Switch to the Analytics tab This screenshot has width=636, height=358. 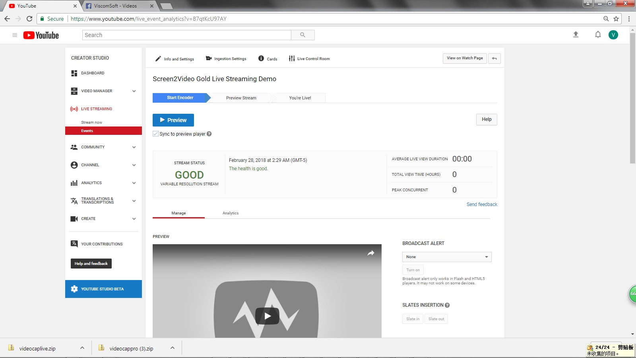click(231, 213)
